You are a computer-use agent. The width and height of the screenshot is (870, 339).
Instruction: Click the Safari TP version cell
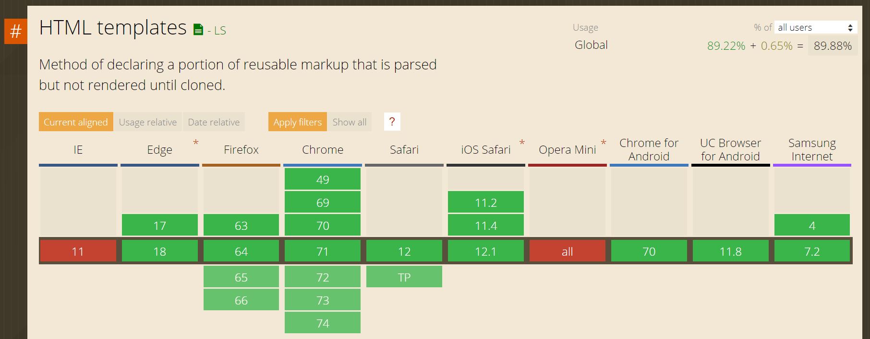click(404, 277)
